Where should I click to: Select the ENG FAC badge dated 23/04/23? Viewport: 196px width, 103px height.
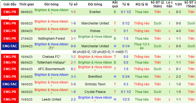(10, 46)
